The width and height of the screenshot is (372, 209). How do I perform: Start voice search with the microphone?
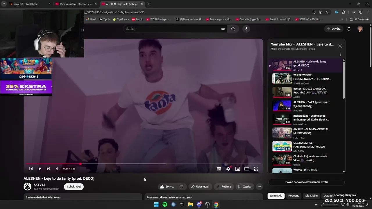pyautogui.click(x=246, y=29)
